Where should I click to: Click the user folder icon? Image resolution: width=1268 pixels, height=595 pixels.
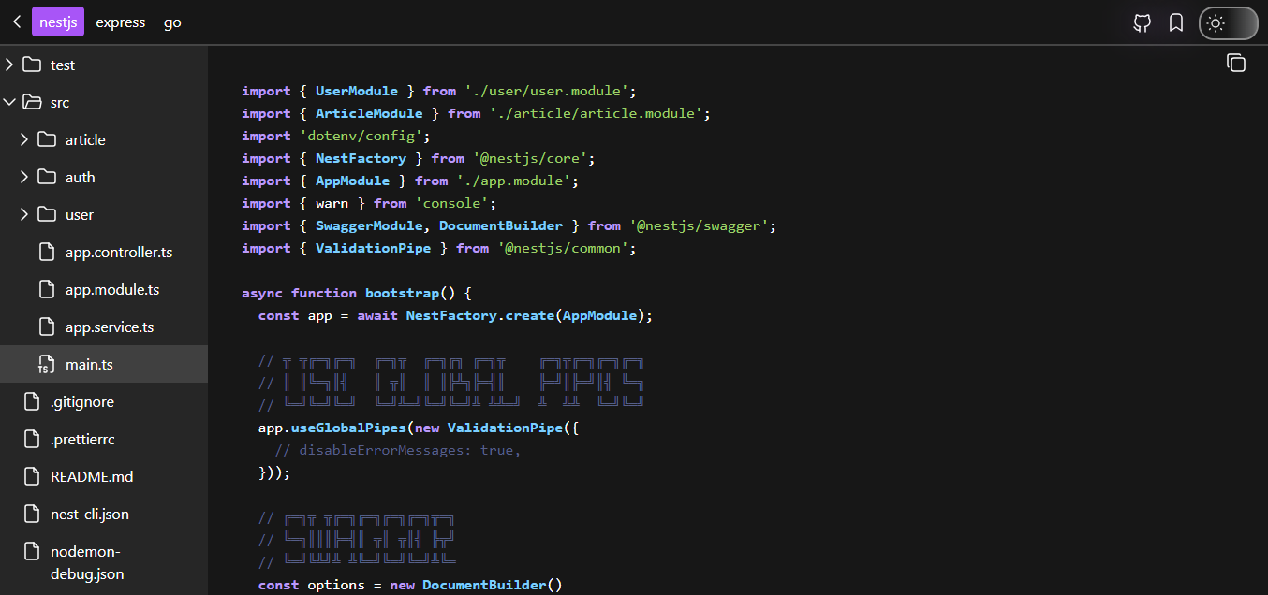click(x=47, y=214)
